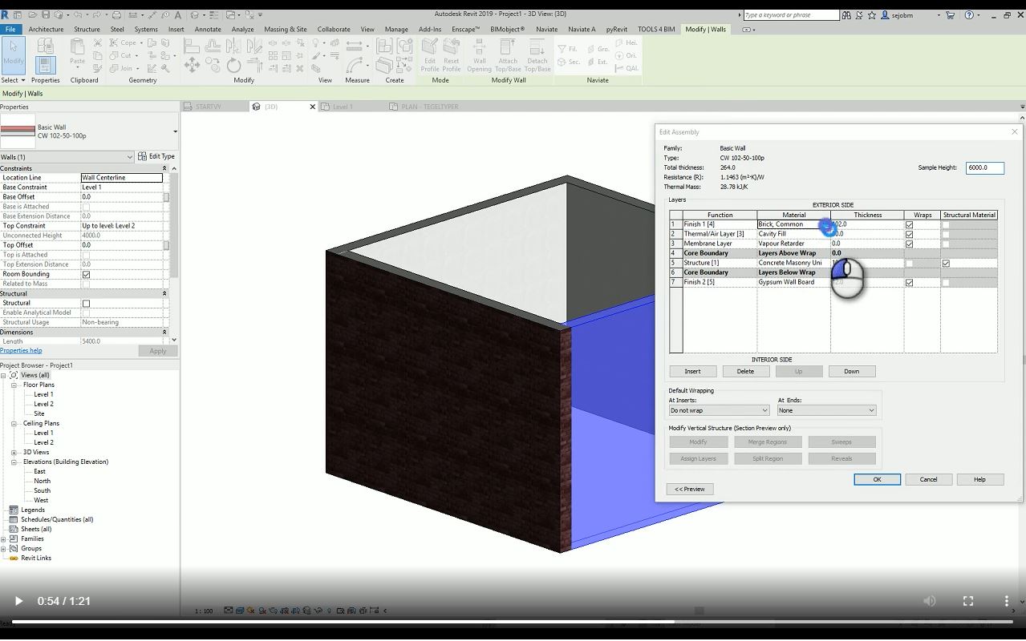Image resolution: width=1026 pixels, height=641 pixels.
Task: Toggle Wraps checkbox for Finish 1 [4] layer
Action: tap(909, 225)
